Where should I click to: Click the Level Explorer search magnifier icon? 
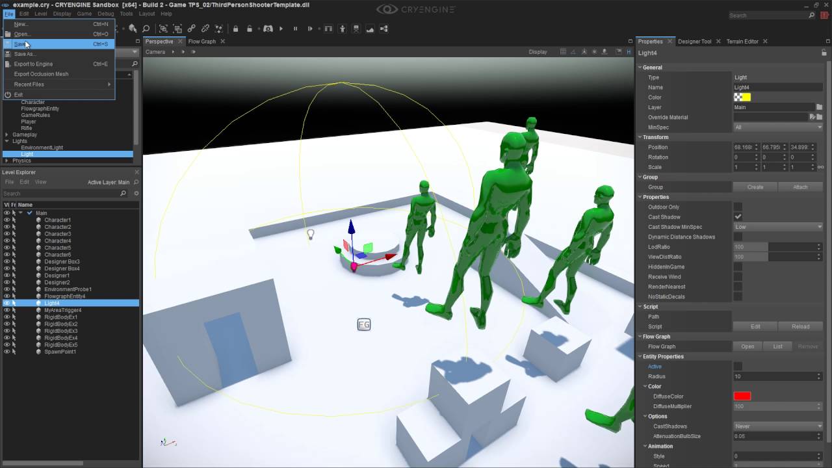coord(123,194)
